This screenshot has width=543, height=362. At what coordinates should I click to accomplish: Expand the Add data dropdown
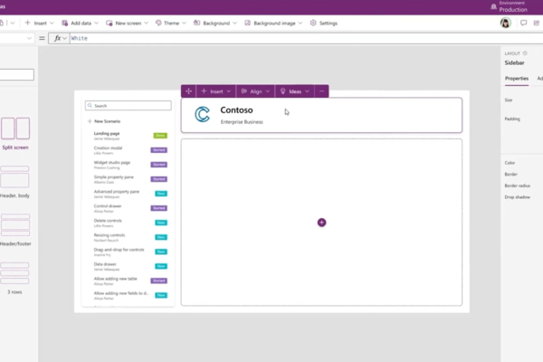click(x=81, y=23)
